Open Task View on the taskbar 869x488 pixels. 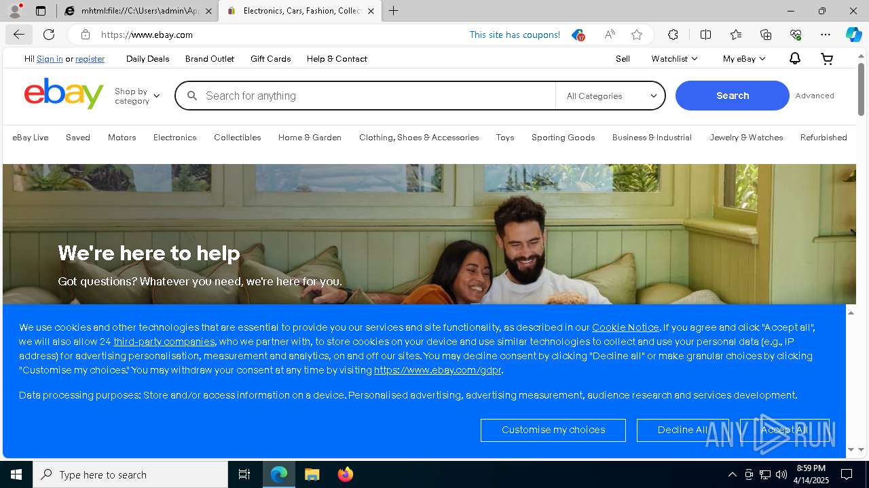point(244,474)
